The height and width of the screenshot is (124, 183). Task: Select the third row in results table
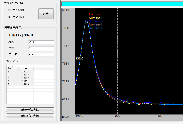click(30, 78)
